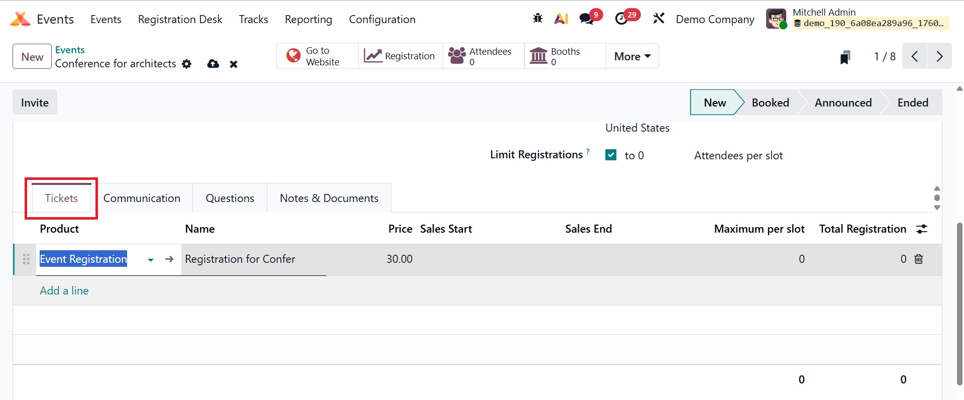
Task: Click the gear icon beside event title
Action: [187, 64]
